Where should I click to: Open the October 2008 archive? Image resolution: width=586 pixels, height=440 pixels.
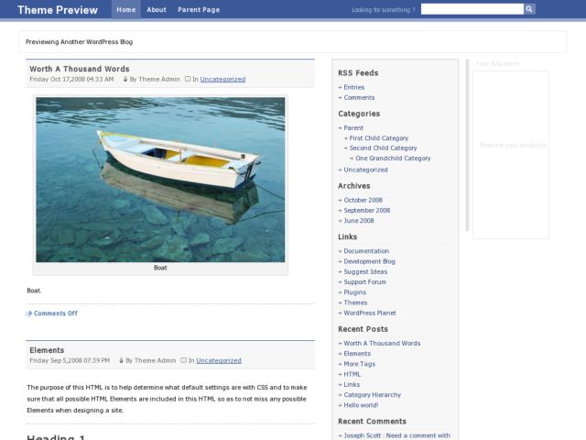363,200
